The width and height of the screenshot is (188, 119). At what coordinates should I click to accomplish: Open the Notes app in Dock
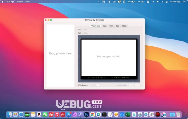point(33,115)
